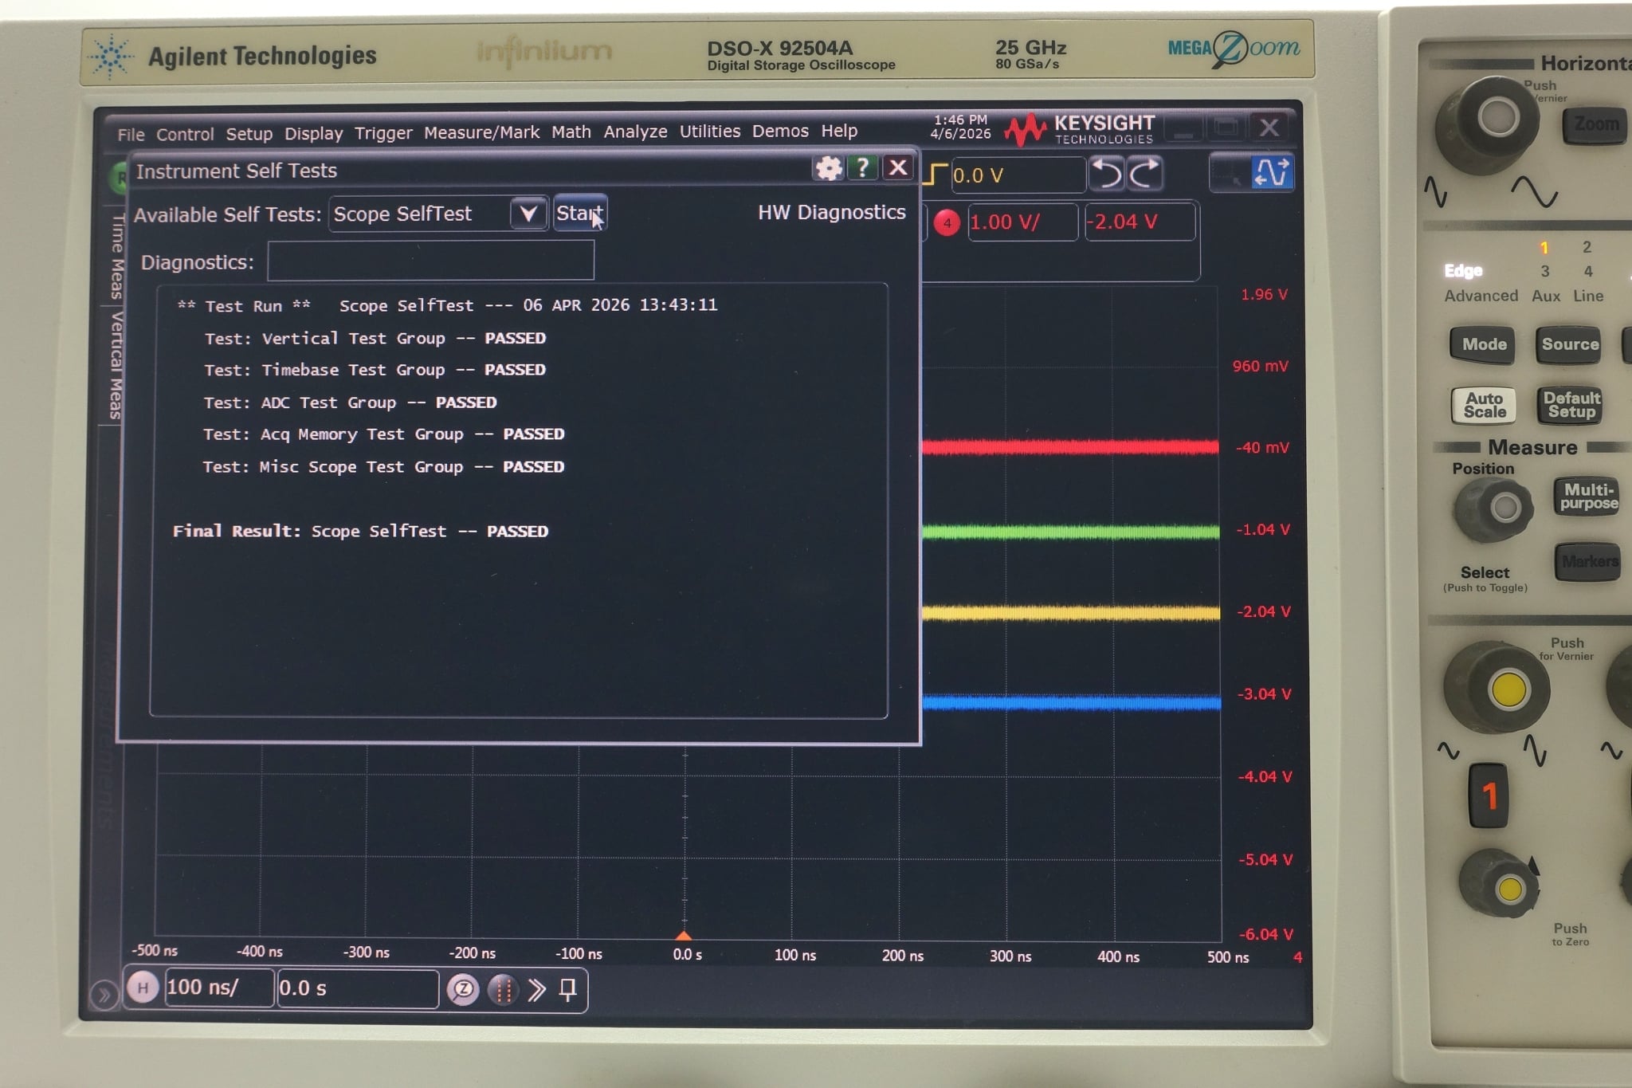
Task: Click 'ADC Test Group -- PASSED' line
Action: 350,403
